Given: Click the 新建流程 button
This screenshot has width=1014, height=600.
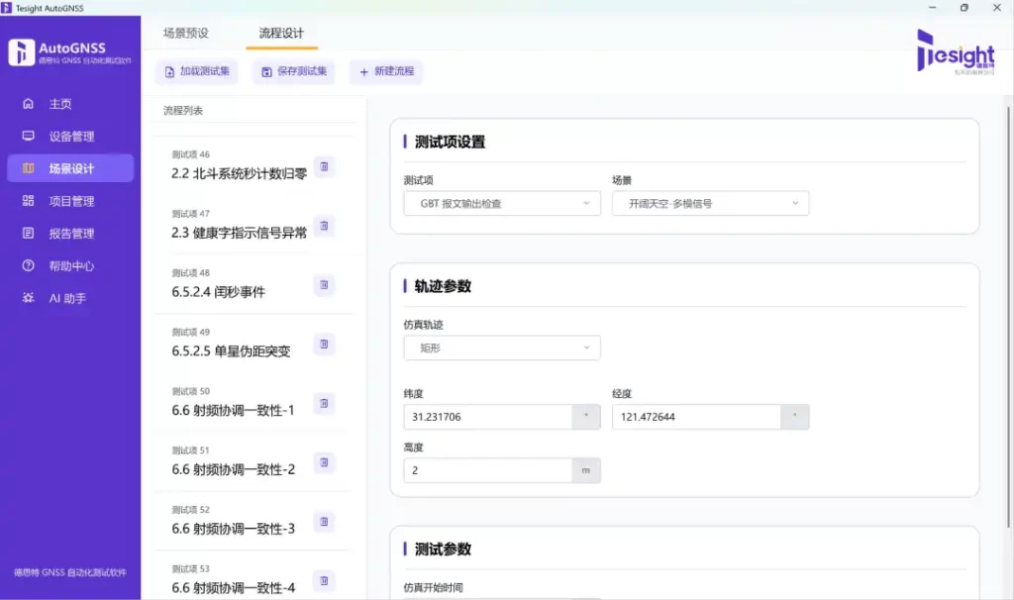Looking at the screenshot, I should (x=386, y=71).
